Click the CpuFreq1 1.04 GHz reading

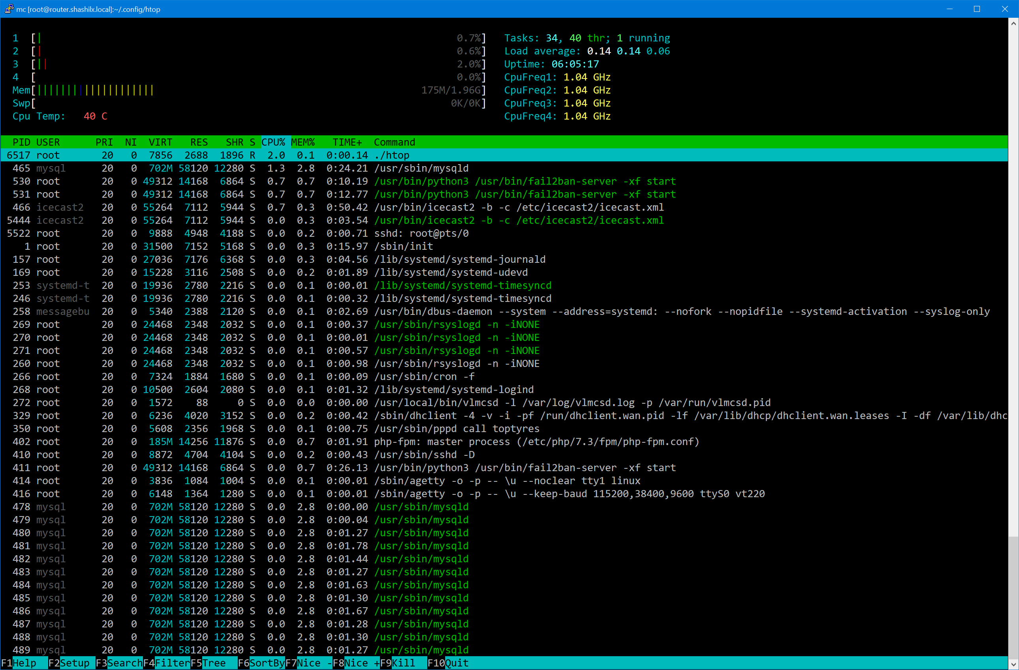pyautogui.click(x=557, y=77)
